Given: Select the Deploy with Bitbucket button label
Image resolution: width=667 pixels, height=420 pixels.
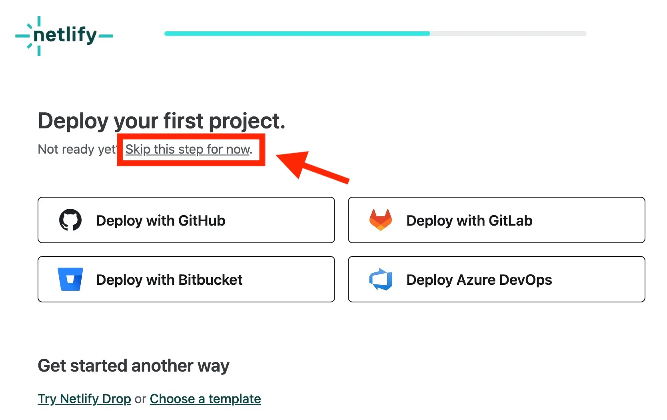Looking at the screenshot, I should coord(169,280).
